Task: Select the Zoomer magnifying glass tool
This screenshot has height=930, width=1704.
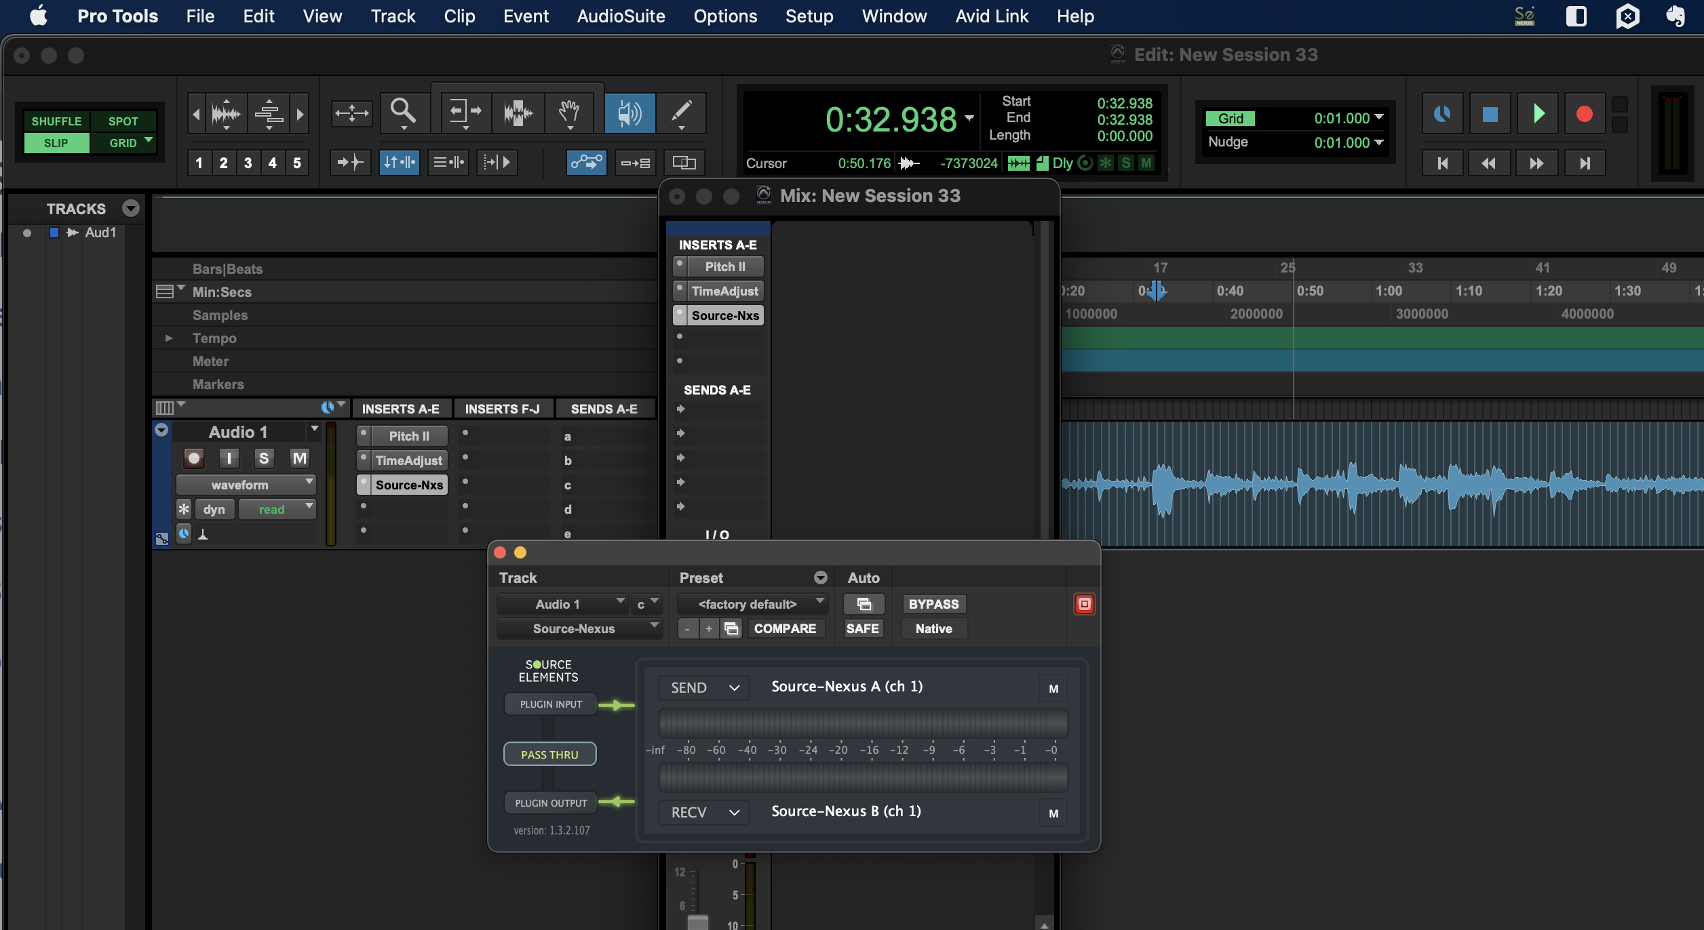Action: coord(403,112)
